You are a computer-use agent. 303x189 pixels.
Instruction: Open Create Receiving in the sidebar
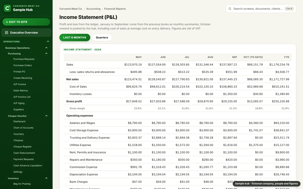[23, 78]
